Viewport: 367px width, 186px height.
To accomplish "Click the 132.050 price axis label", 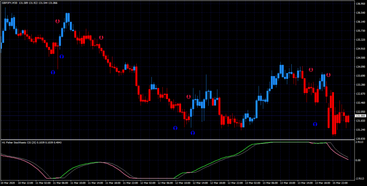I will [361, 112].
